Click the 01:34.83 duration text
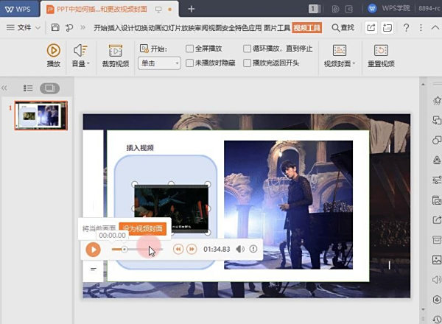Viewport: 442px width, 324px height. pyautogui.click(x=217, y=249)
